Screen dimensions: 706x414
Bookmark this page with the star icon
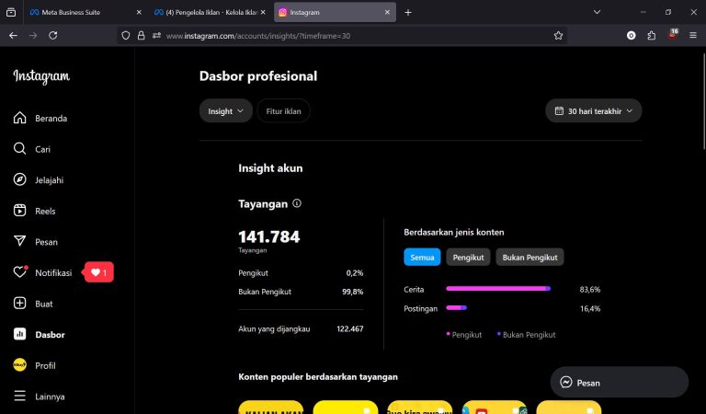(558, 36)
